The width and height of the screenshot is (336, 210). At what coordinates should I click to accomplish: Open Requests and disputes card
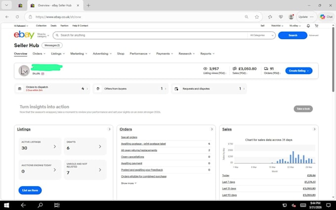[209, 89]
